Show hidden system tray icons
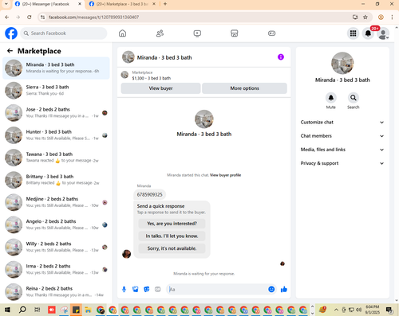 click(336, 310)
